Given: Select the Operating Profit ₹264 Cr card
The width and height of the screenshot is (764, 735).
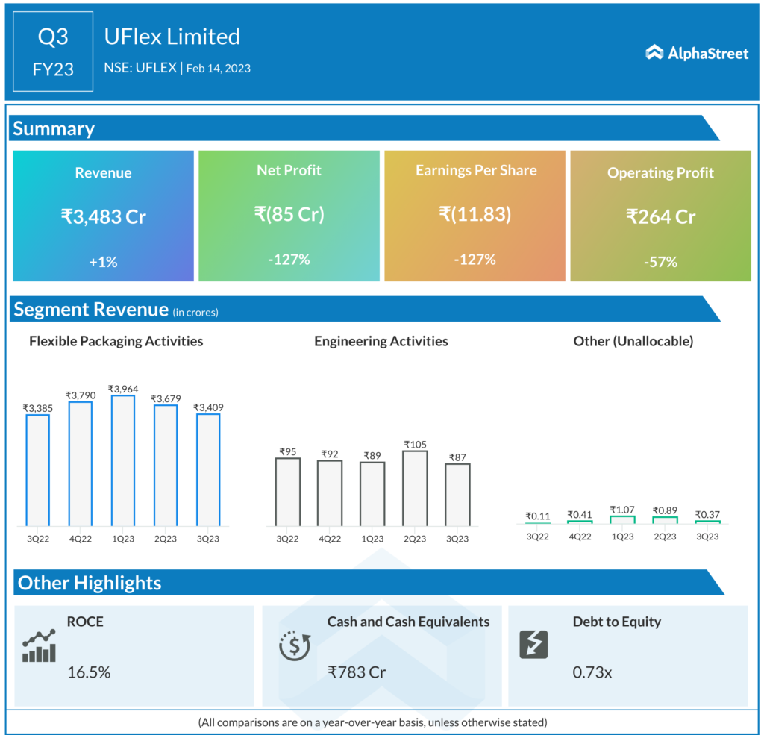Looking at the screenshot, I should 660,216.
